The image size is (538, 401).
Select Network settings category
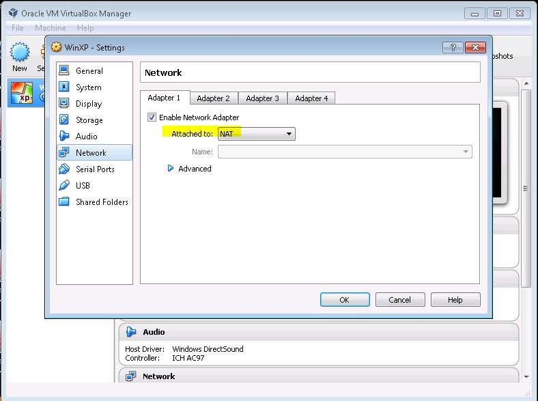pyautogui.click(x=94, y=152)
